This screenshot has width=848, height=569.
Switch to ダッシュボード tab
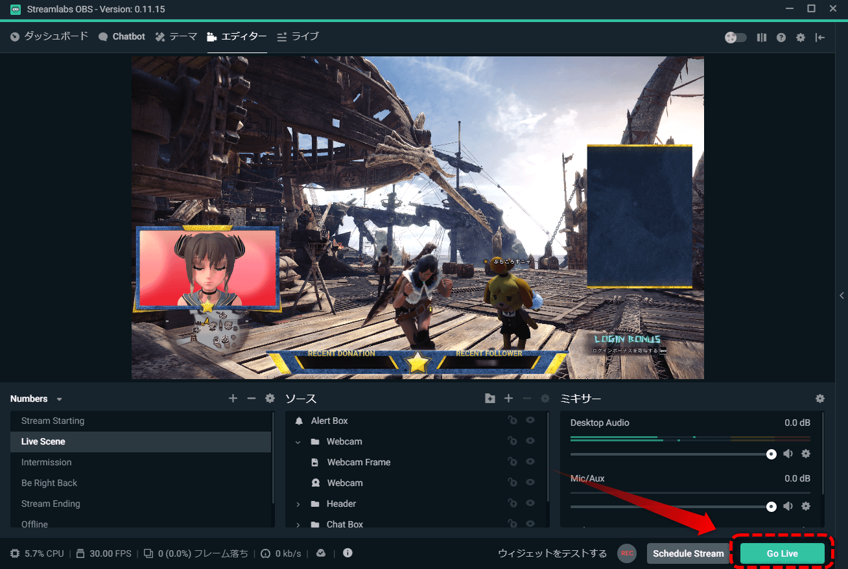tap(49, 37)
